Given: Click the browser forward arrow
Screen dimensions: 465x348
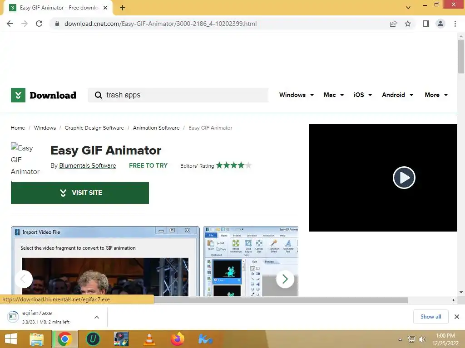Looking at the screenshot, I should [x=25, y=24].
